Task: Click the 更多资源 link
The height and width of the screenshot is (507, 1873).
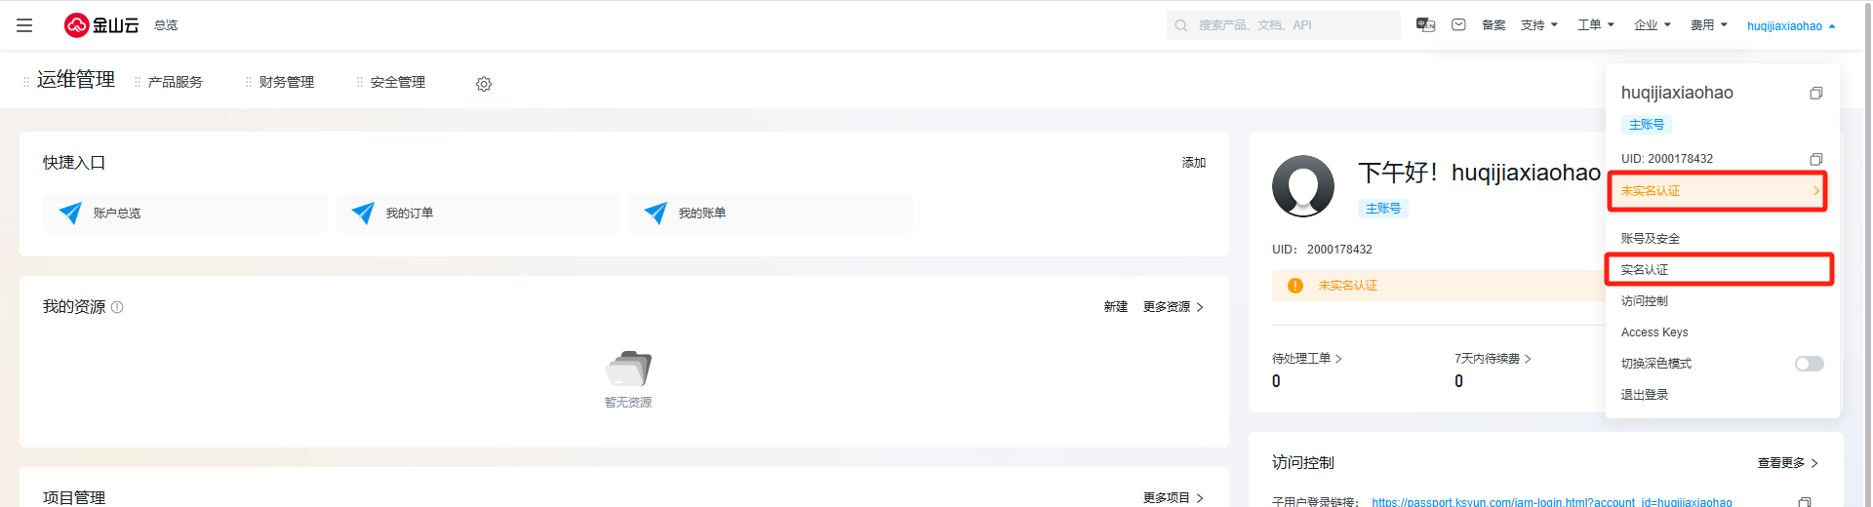Action: point(1174,307)
